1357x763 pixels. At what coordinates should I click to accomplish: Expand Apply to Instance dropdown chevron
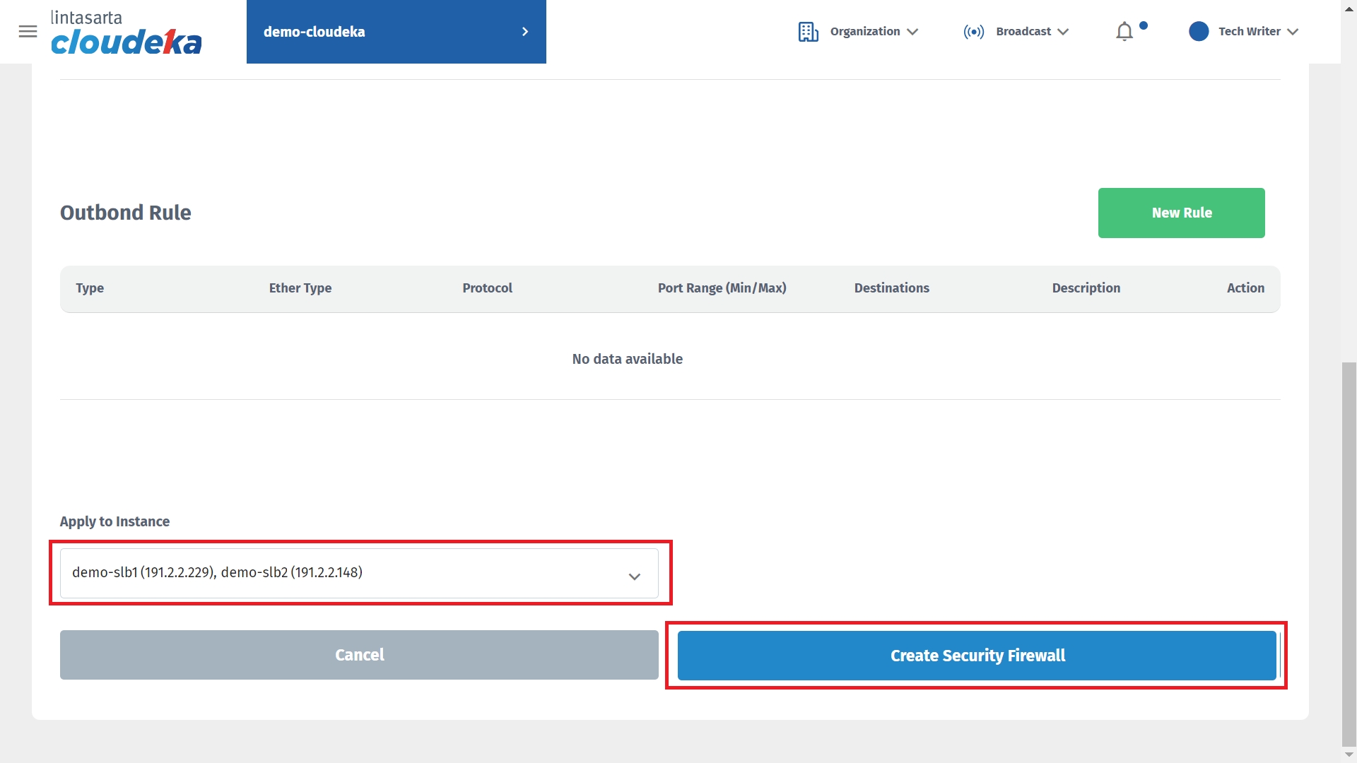click(634, 576)
